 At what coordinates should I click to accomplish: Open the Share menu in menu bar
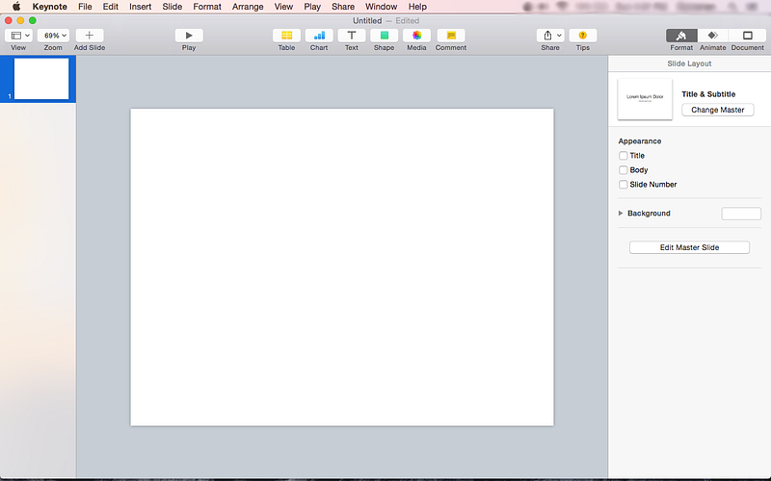[x=343, y=7]
